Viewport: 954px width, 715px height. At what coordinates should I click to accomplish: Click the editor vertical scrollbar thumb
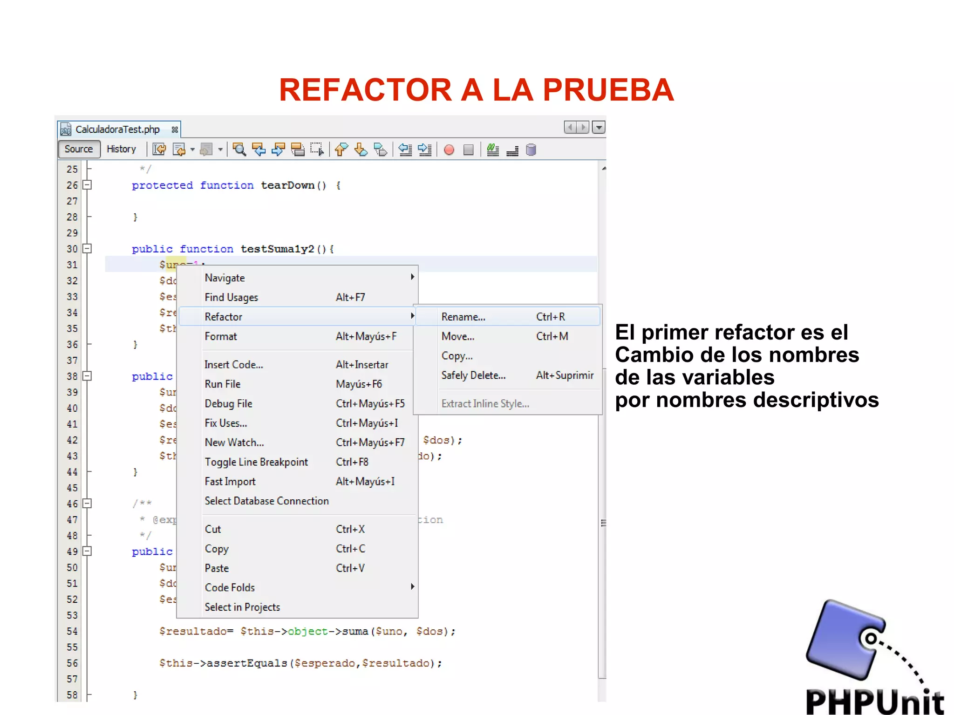602,523
